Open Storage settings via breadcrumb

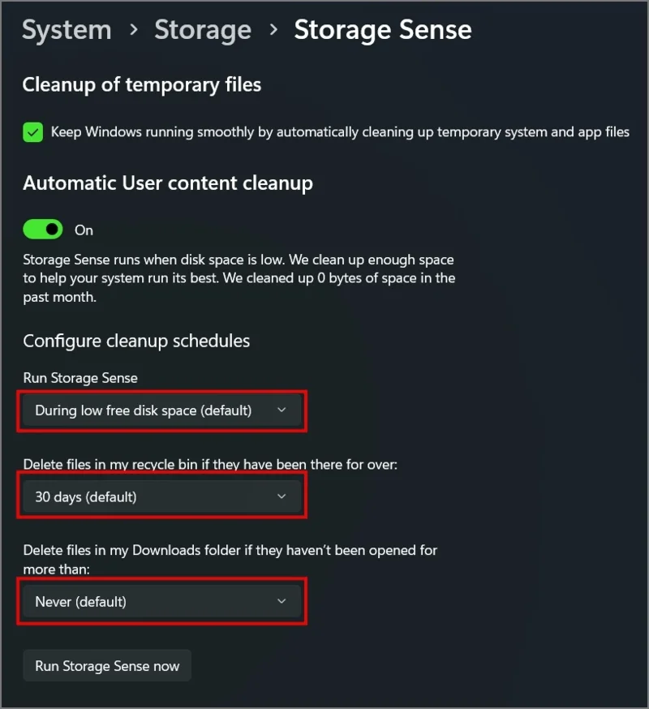point(202,29)
